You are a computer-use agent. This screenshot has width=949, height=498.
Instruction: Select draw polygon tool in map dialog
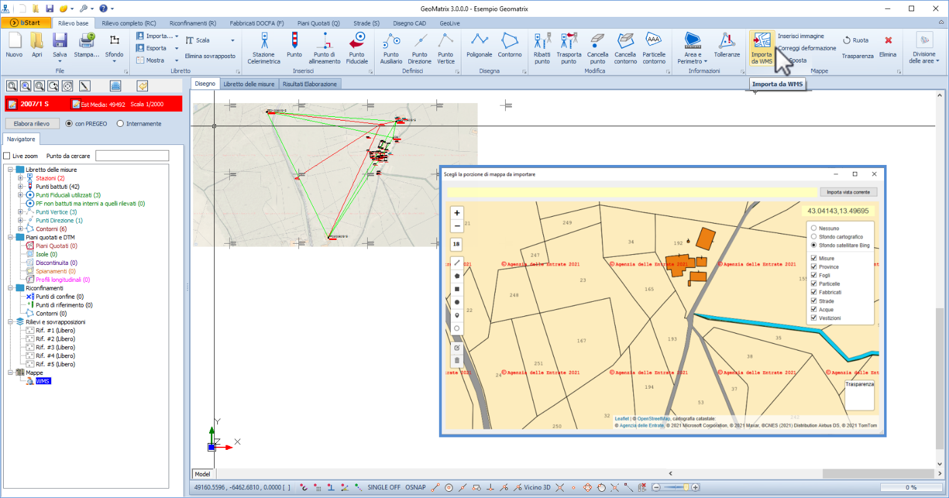[x=457, y=276]
